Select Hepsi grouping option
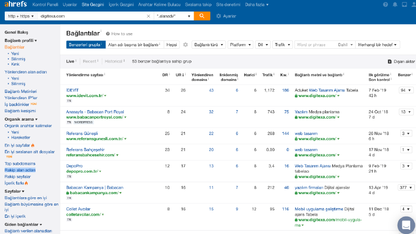The image size is (416, 234). [172, 45]
